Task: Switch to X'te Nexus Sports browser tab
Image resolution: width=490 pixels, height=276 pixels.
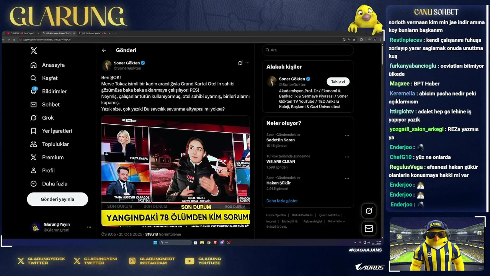Action: pyautogui.click(x=93, y=33)
